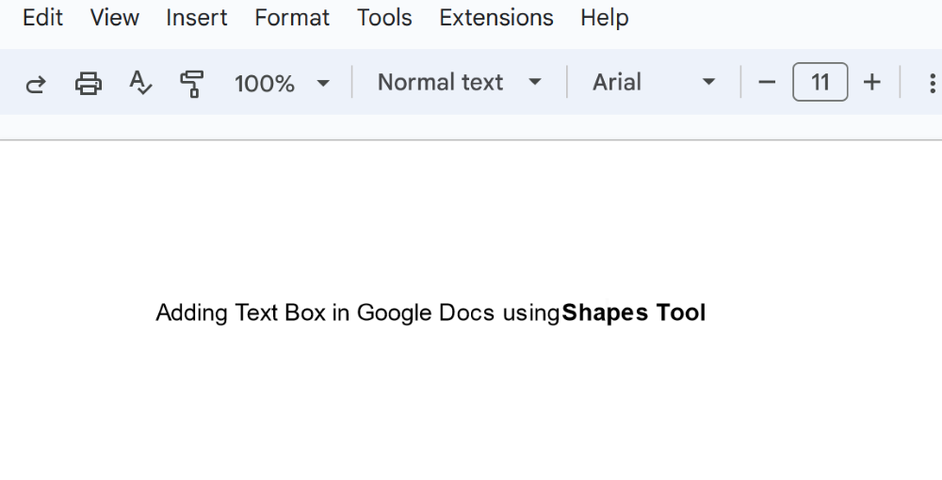Select the paint format tool

pos(192,84)
